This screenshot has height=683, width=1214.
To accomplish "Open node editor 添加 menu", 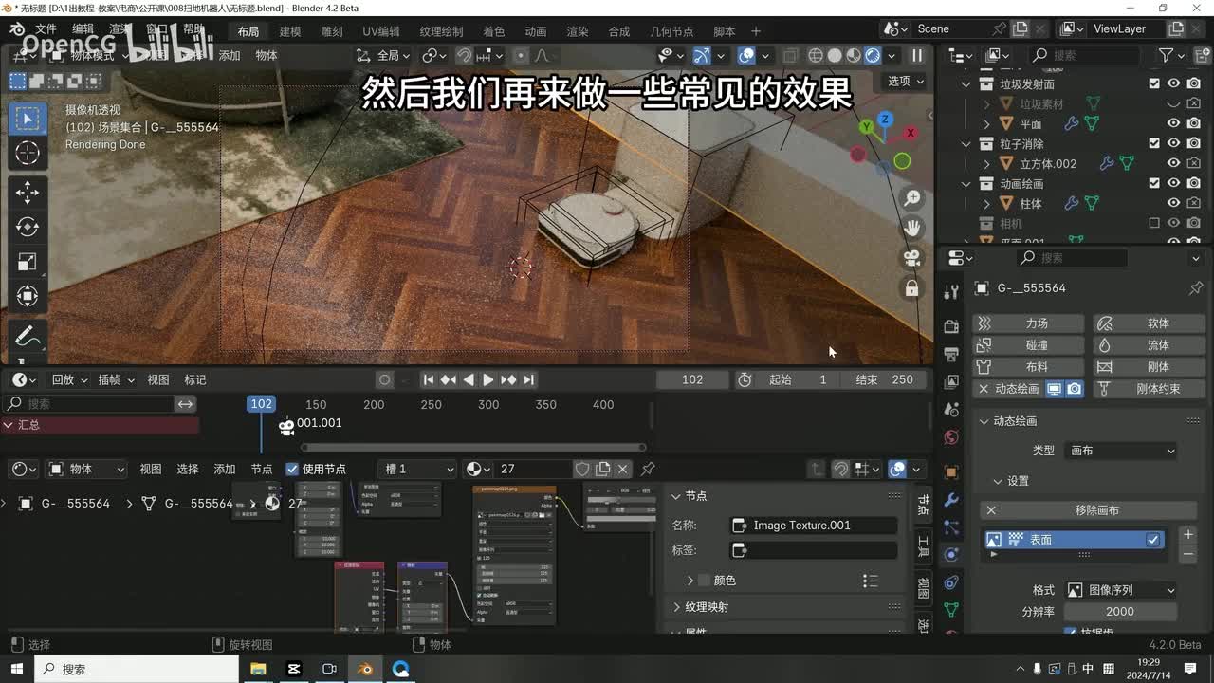I will 225,469.
